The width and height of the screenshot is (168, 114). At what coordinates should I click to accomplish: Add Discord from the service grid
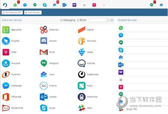click(x=48, y=41)
